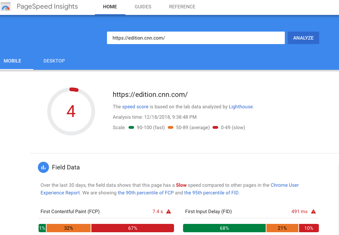Select the MOBILE results tab
This screenshot has width=339, height=235.
tap(13, 61)
